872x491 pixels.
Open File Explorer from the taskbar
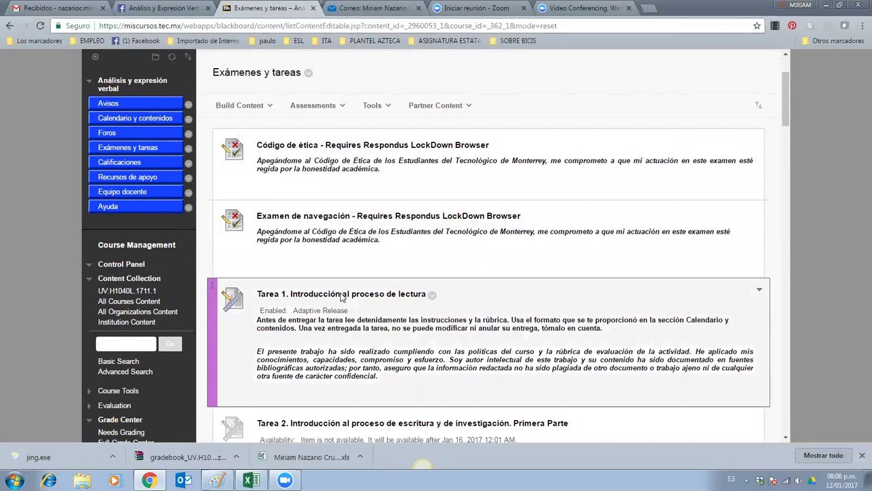click(82, 481)
